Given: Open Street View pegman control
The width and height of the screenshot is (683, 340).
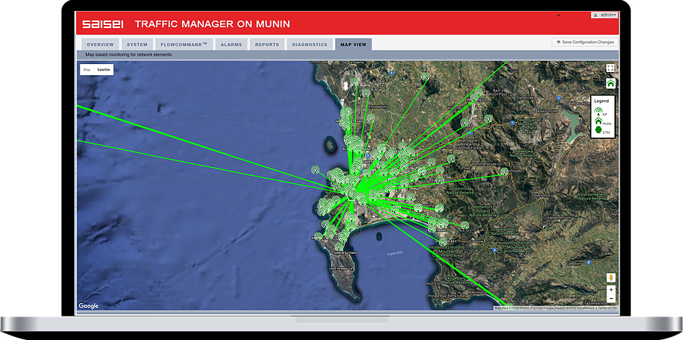Looking at the screenshot, I should tap(611, 277).
